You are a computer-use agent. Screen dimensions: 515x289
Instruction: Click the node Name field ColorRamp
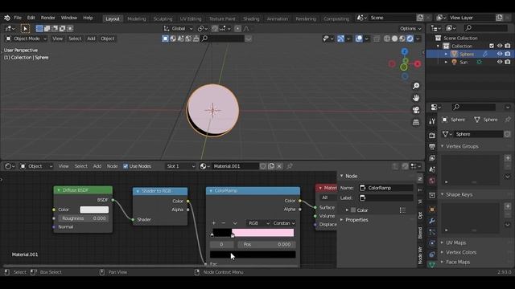point(386,188)
